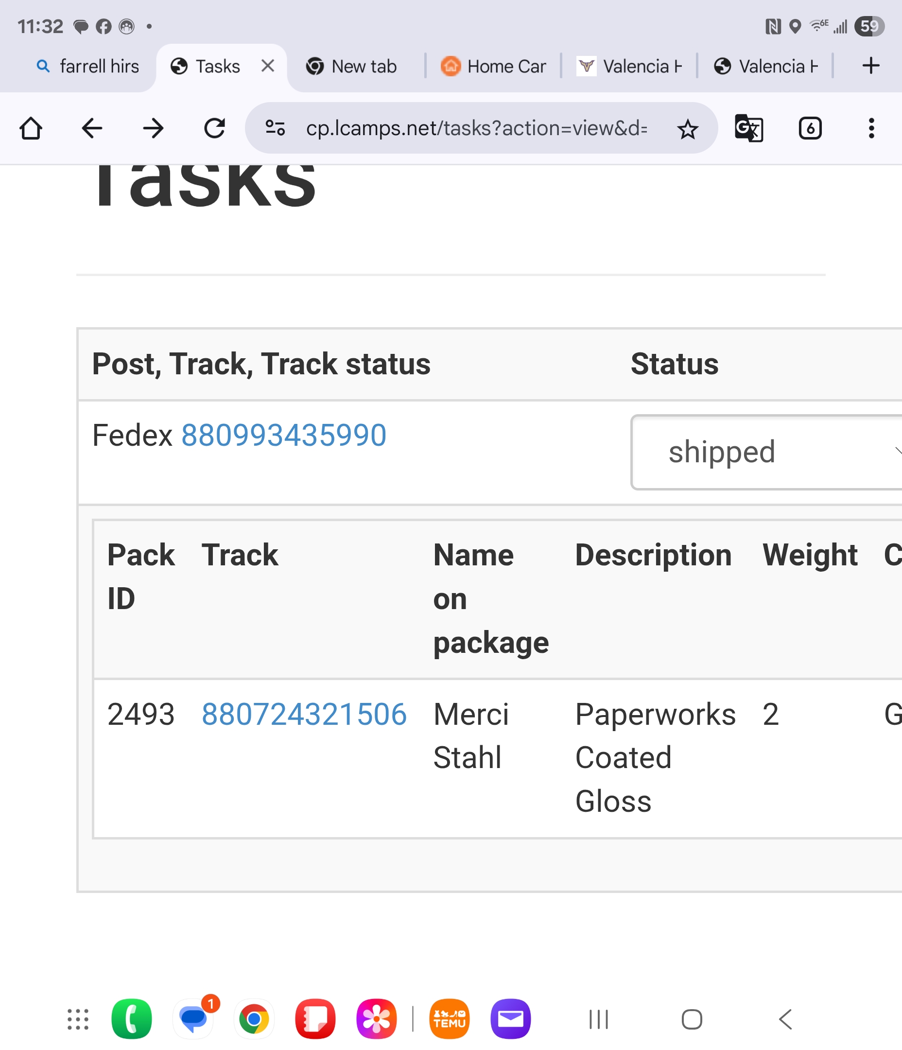Switch to the farrell hirs tab
Viewport: 902px width, 1050px height.
(x=88, y=67)
